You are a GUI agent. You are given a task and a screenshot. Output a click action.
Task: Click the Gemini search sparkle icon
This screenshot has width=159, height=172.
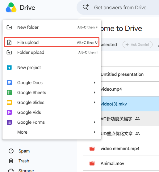[86, 7]
